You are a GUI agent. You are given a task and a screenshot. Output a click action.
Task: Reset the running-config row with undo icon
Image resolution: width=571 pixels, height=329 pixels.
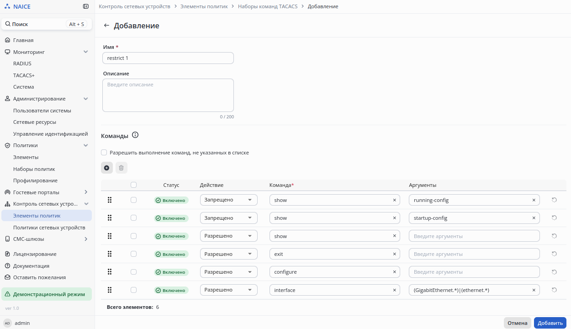(x=554, y=200)
